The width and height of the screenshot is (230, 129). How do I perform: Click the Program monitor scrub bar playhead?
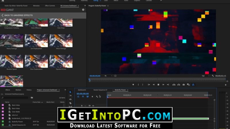tap(89, 79)
